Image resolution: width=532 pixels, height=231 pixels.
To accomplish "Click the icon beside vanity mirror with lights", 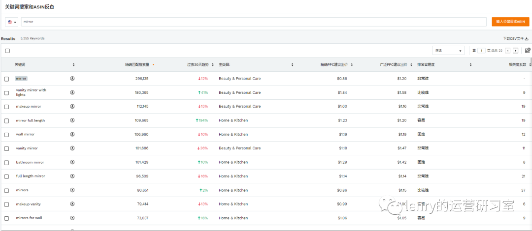I will click(72, 92).
